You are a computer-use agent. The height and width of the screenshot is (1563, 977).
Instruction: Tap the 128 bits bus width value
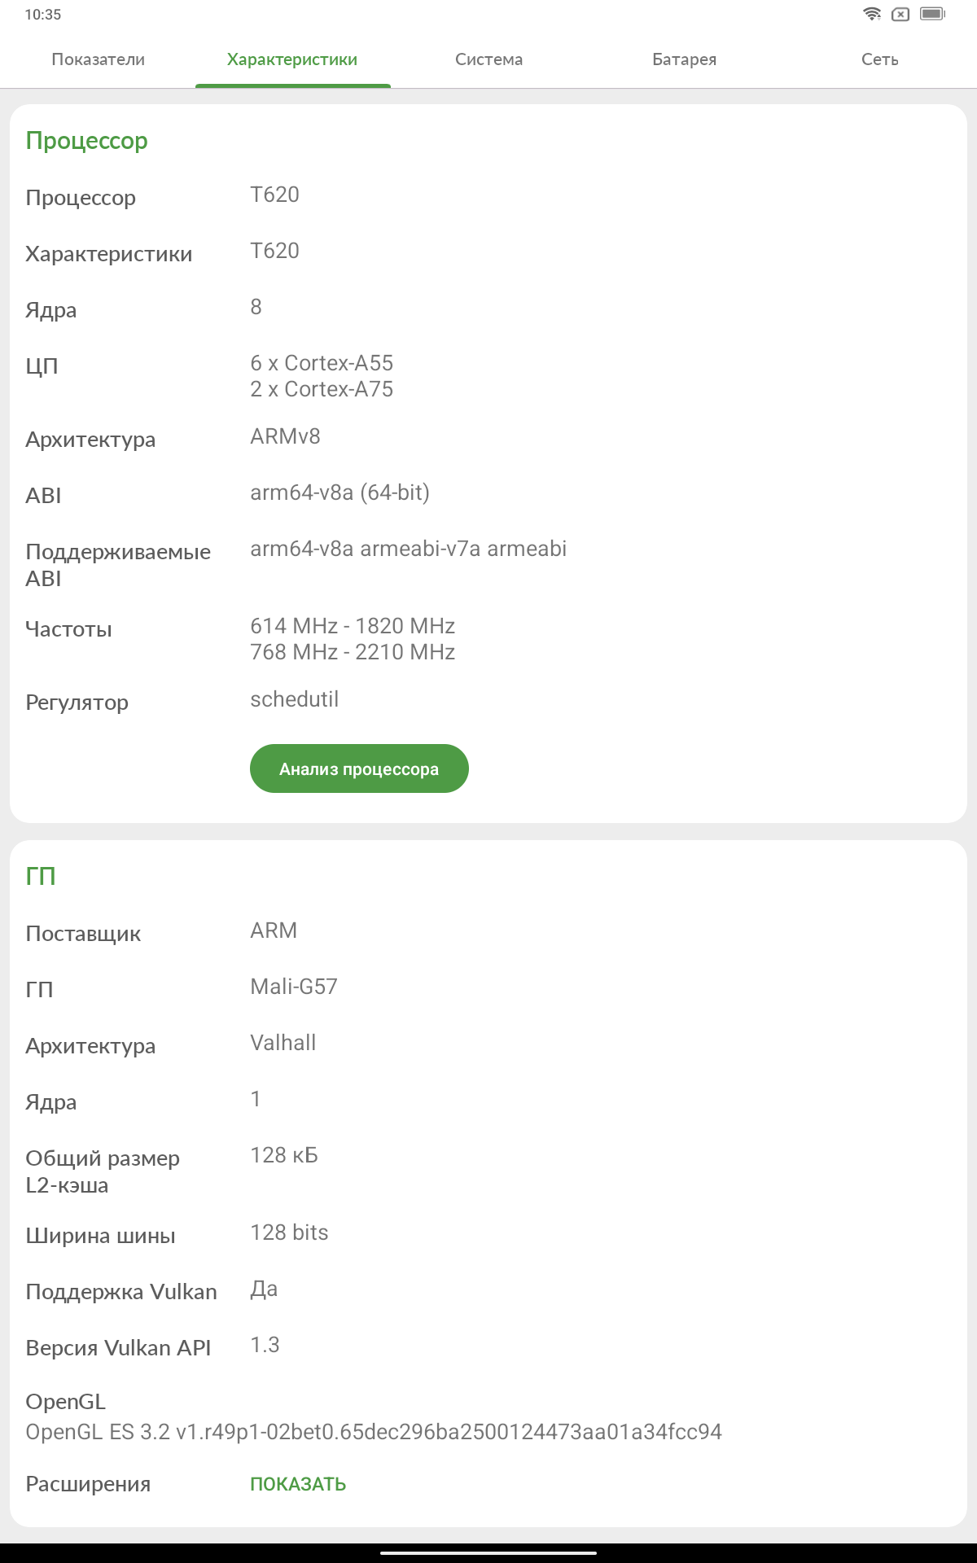click(289, 1232)
